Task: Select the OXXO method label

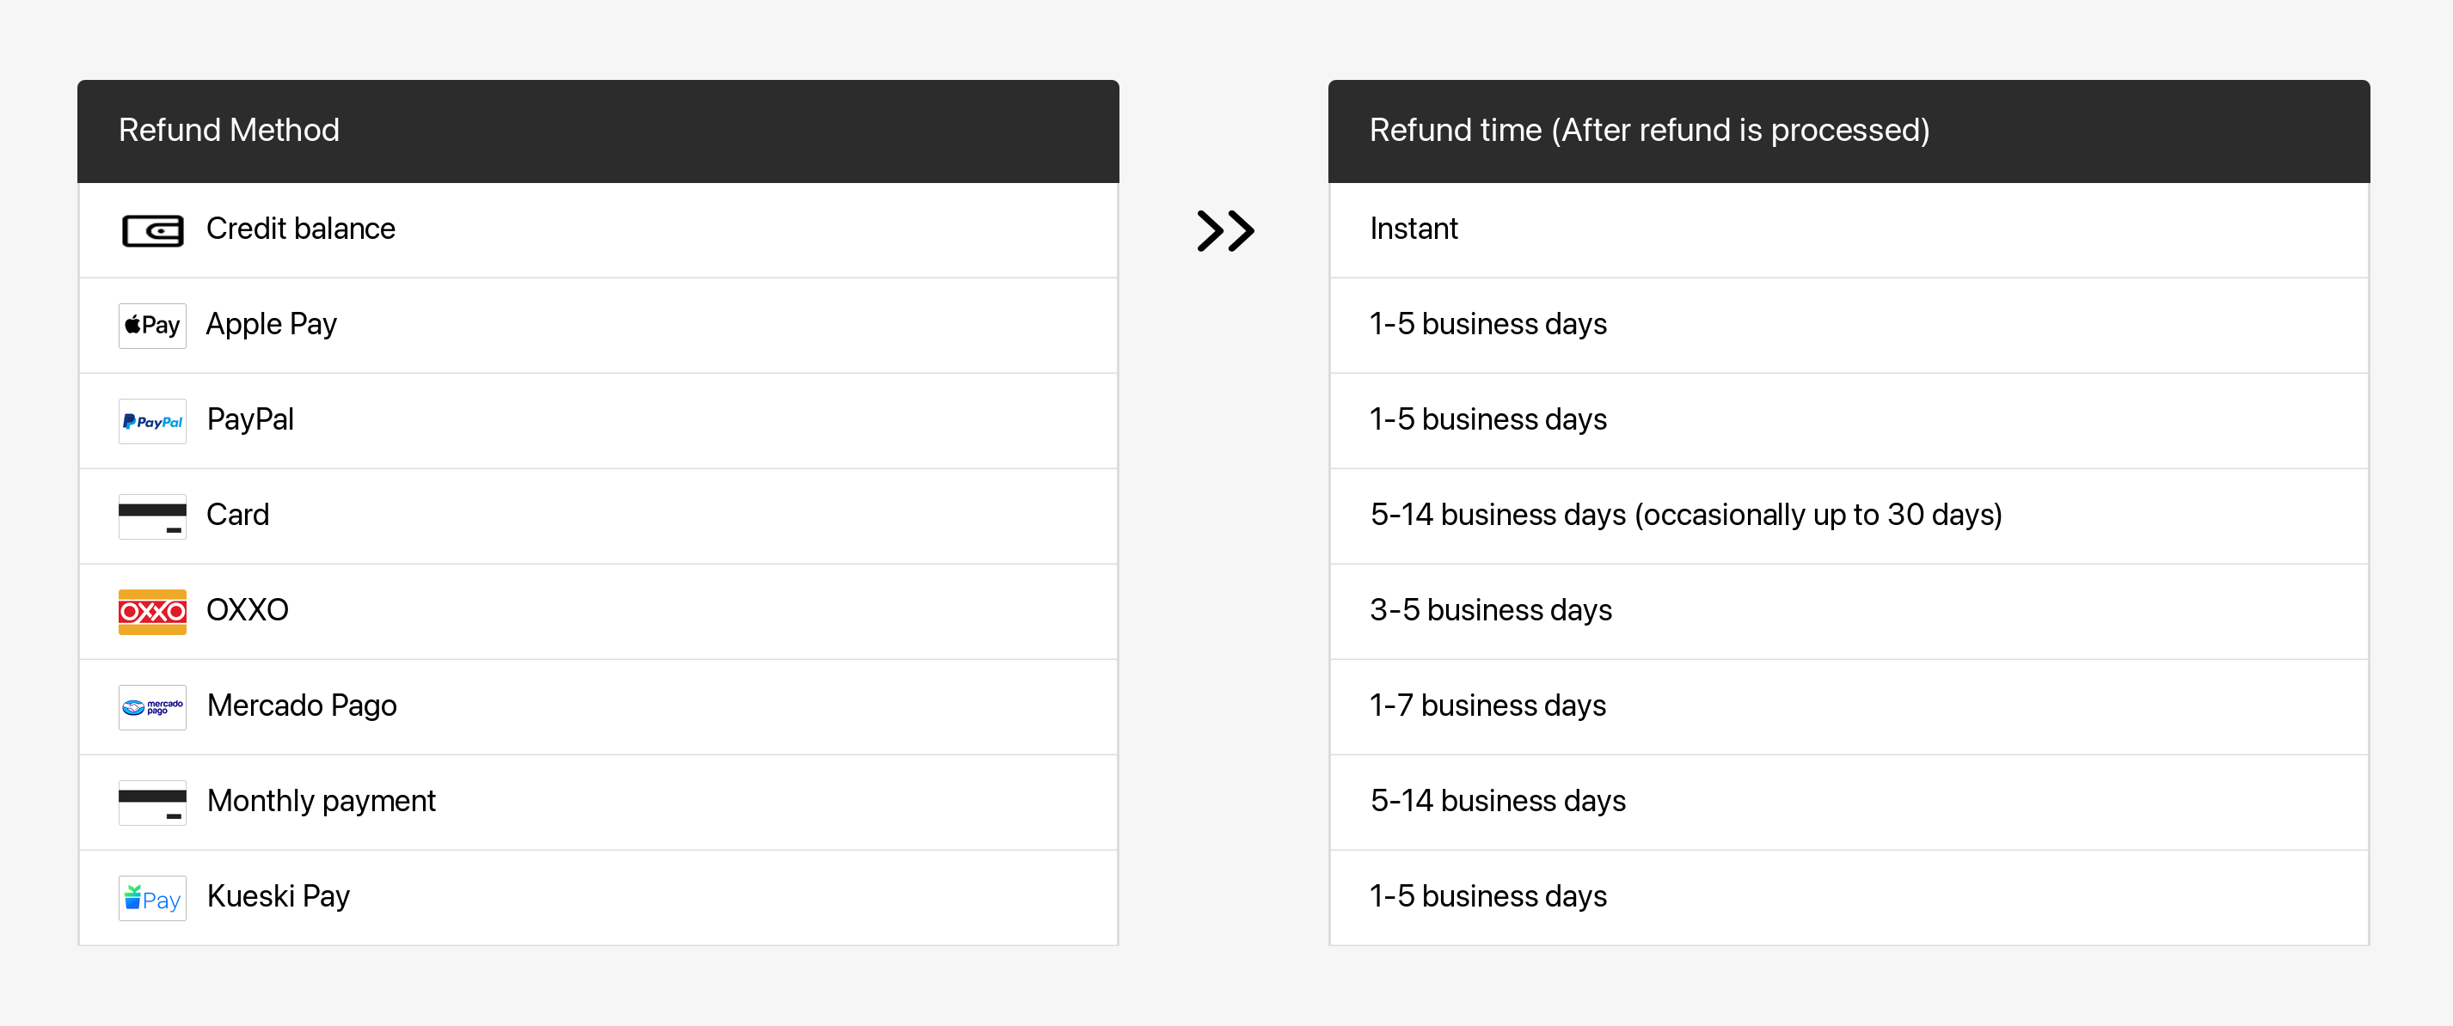Action: coord(247,610)
